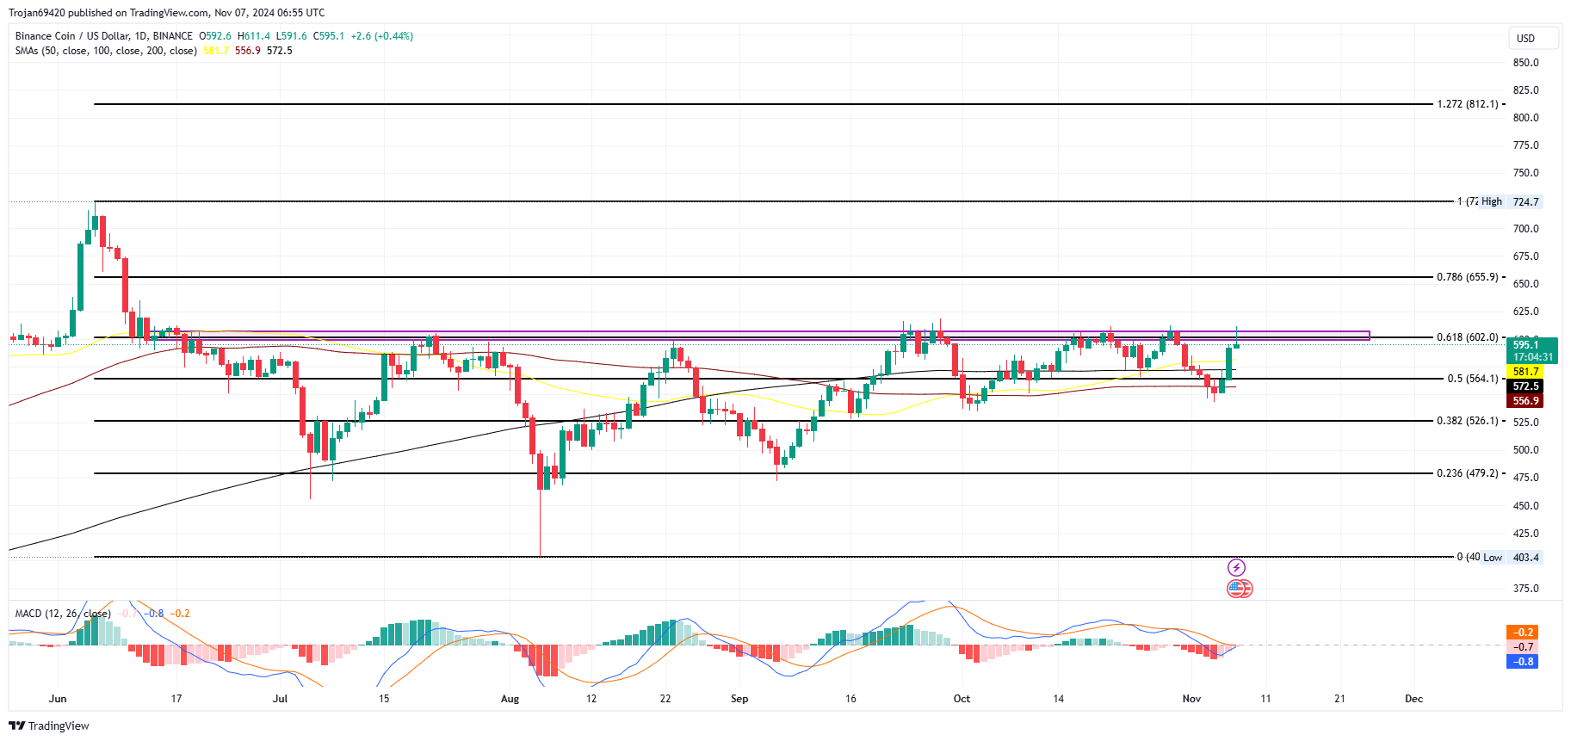Click the 650.0 price scale value
Image resolution: width=1571 pixels, height=741 pixels.
(1525, 284)
